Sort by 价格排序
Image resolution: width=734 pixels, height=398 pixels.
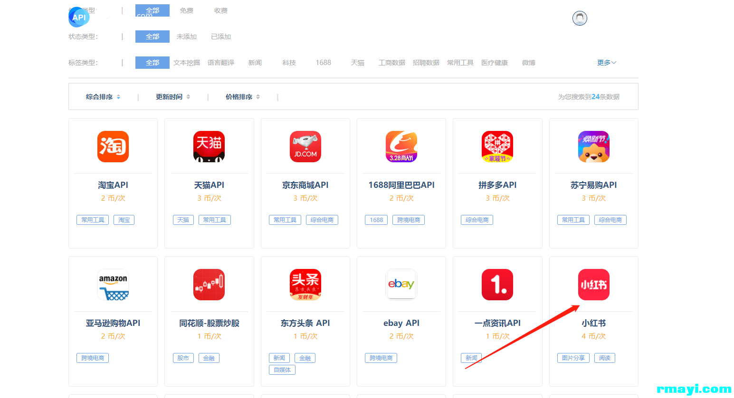243,97
